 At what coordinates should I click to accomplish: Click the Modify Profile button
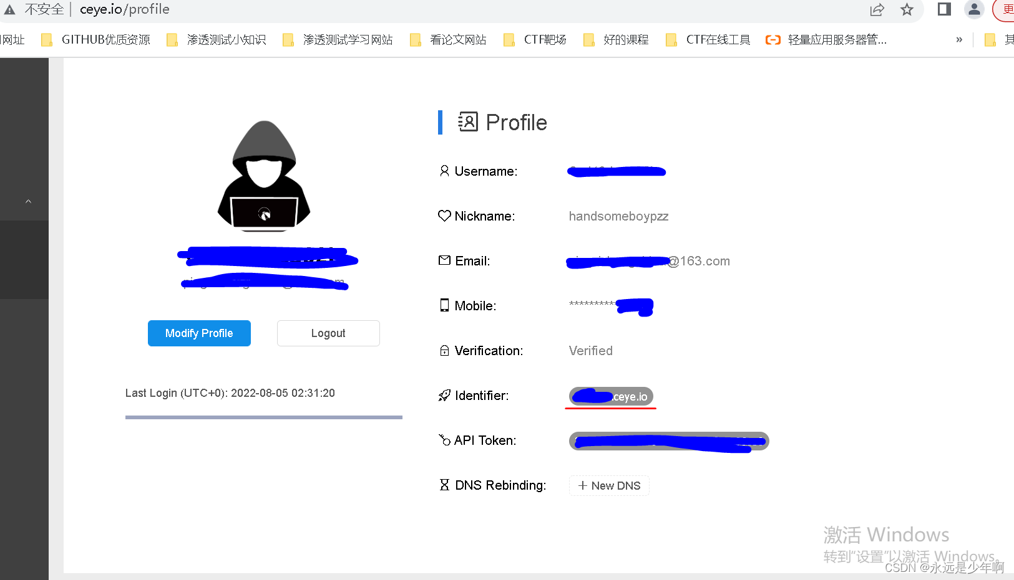[x=199, y=333]
